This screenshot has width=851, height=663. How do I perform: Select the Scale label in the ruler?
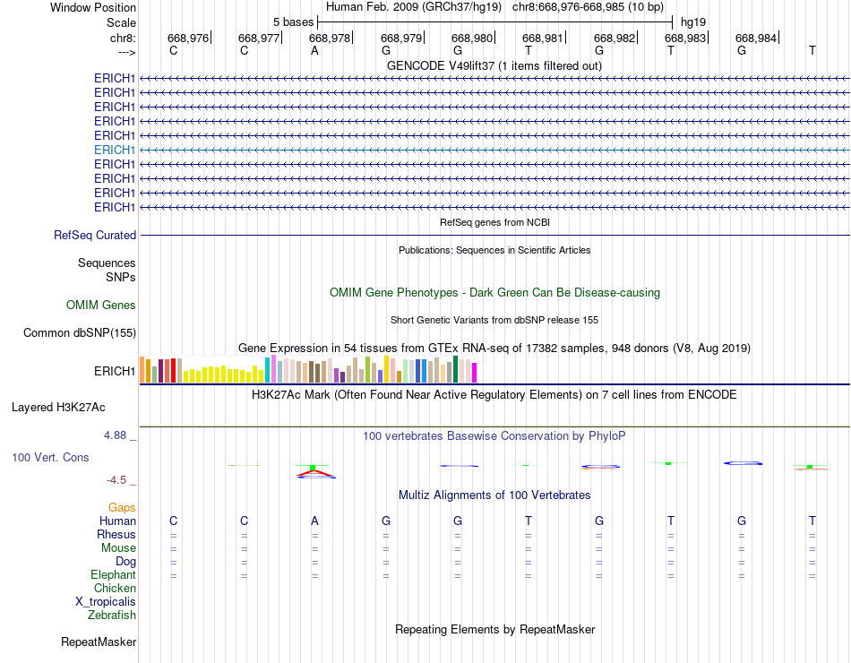121,22
